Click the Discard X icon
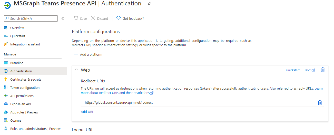This screenshot has width=334, height=135. tap(93, 18)
